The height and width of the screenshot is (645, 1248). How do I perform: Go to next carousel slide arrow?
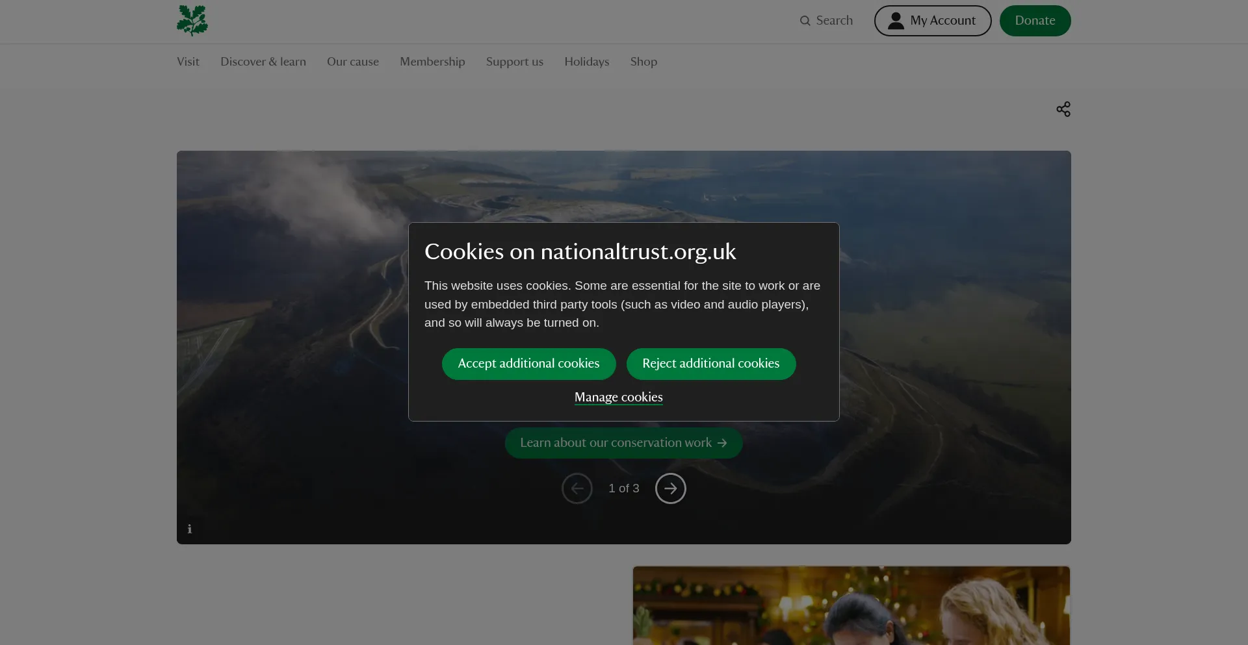tap(671, 488)
